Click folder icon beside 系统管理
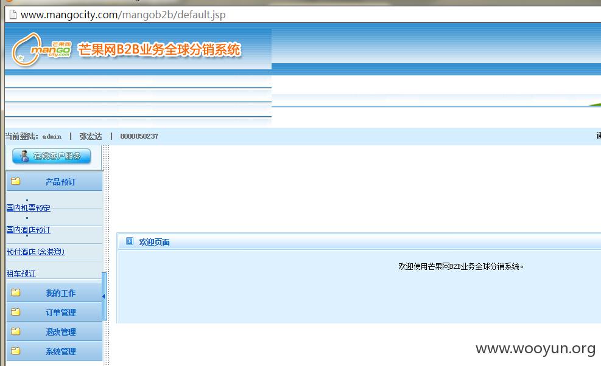The width and height of the screenshot is (601, 366). 16,351
